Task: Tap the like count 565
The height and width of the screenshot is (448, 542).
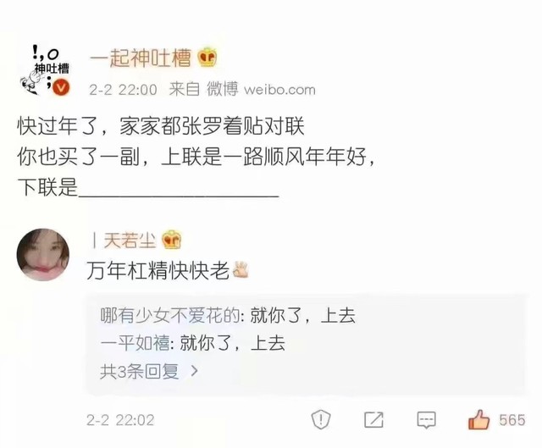Action: (x=512, y=420)
